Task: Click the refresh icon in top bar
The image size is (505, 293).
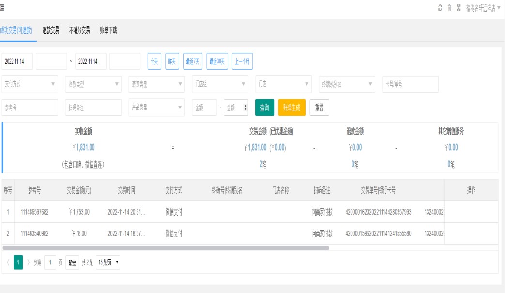Action: coord(440,8)
